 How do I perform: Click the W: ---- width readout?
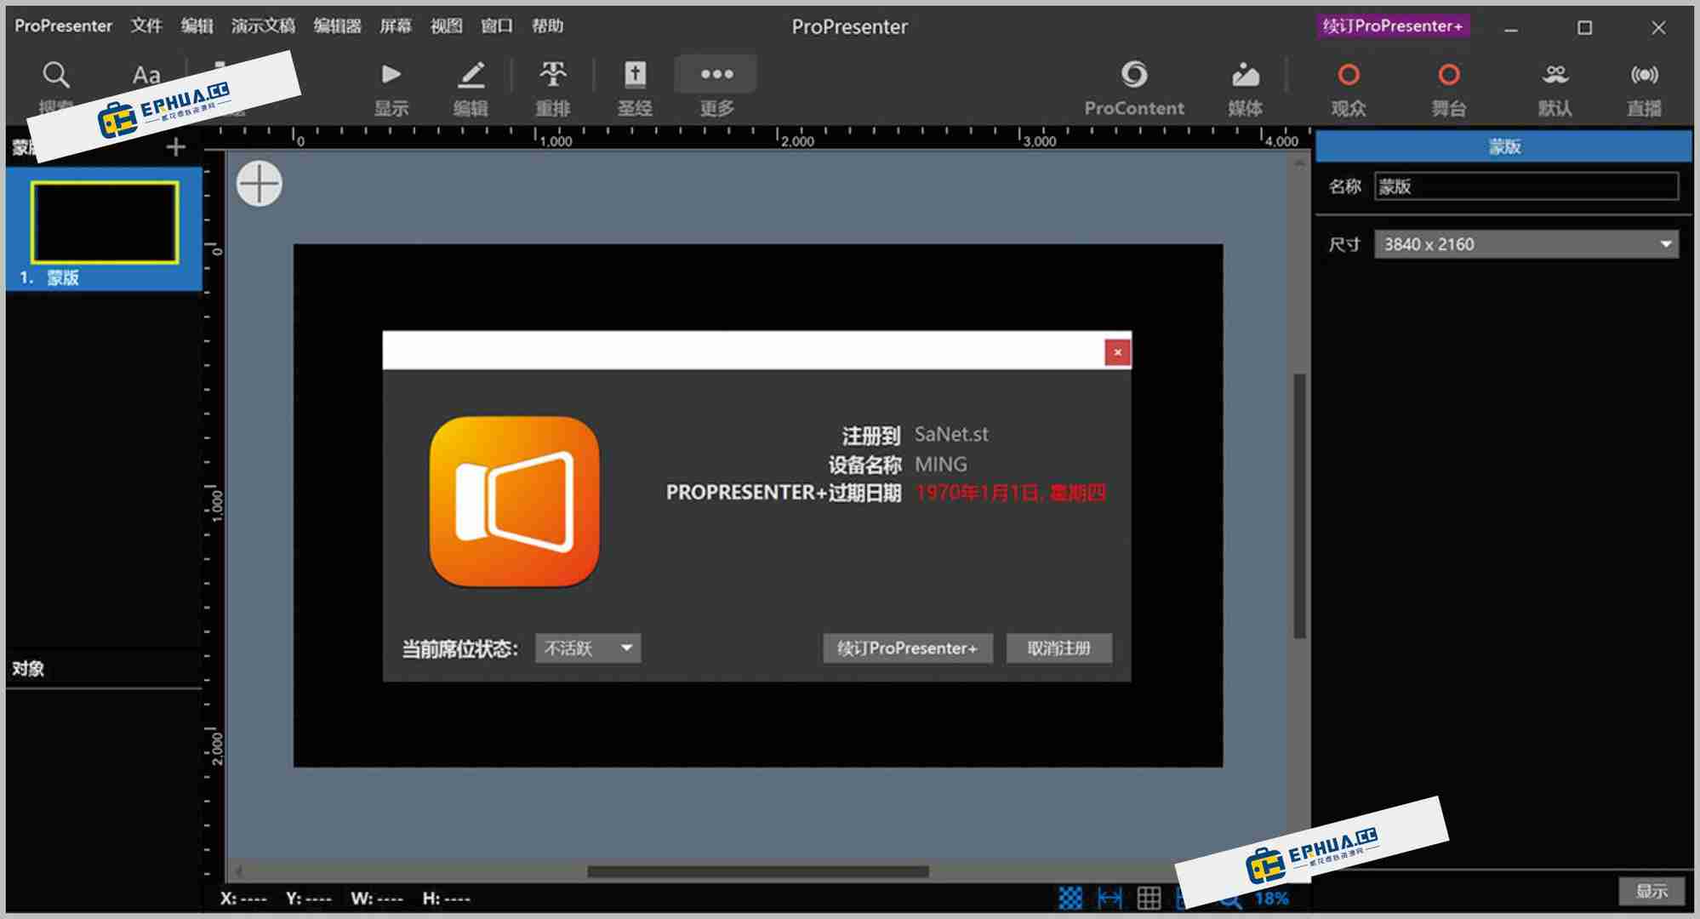click(x=377, y=898)
